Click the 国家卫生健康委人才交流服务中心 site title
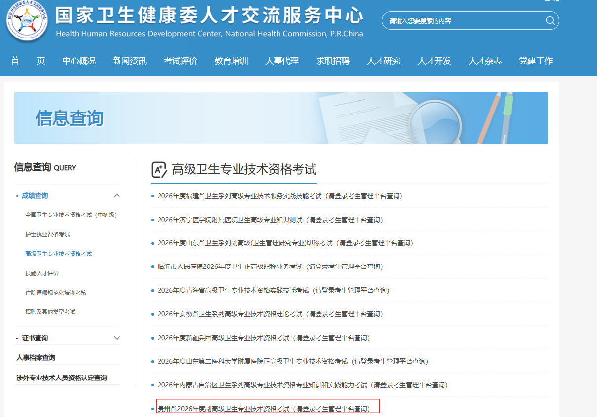597x417 pixels. pyautogui.click(x=209, y=16)
